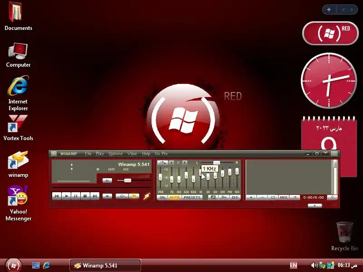This screenshot has width=363, height=272.
Task: Click the arrow-out button beside magnifier
Action: pyautogui.click(x=224, y=198)
